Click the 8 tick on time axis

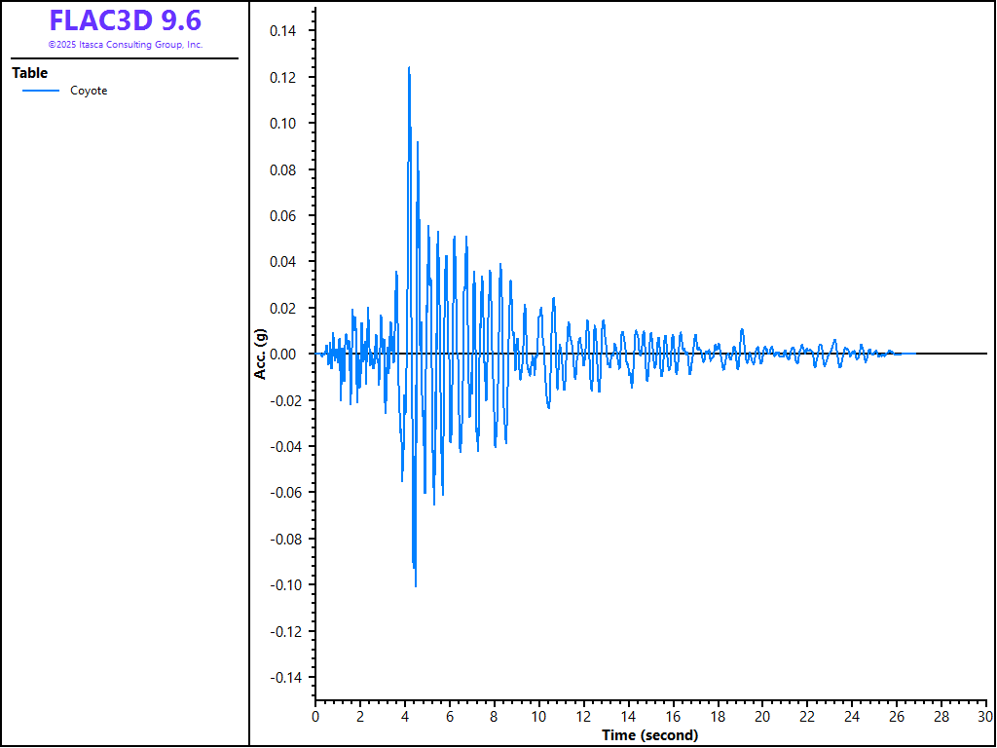click(495, 717)
